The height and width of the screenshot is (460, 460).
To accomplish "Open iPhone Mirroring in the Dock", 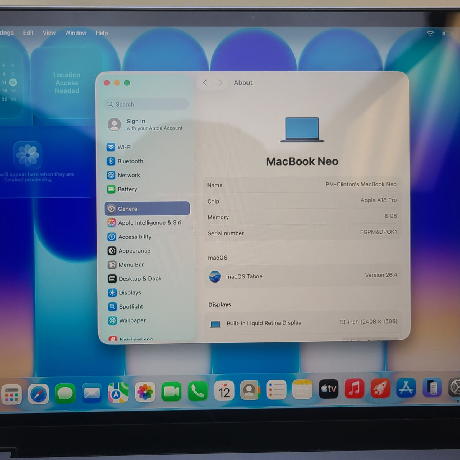I will [432, 388].
